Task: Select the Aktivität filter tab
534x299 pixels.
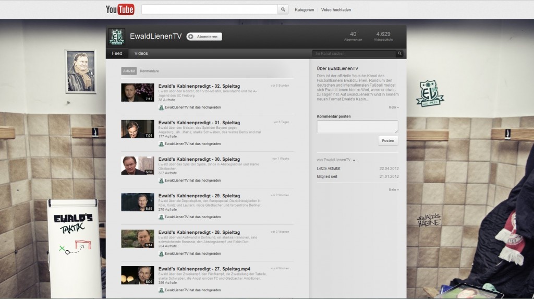Action: [129, 71]
